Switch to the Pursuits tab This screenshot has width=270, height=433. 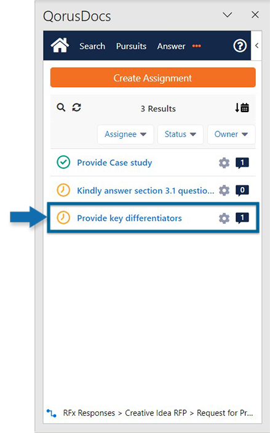(131, 46)
